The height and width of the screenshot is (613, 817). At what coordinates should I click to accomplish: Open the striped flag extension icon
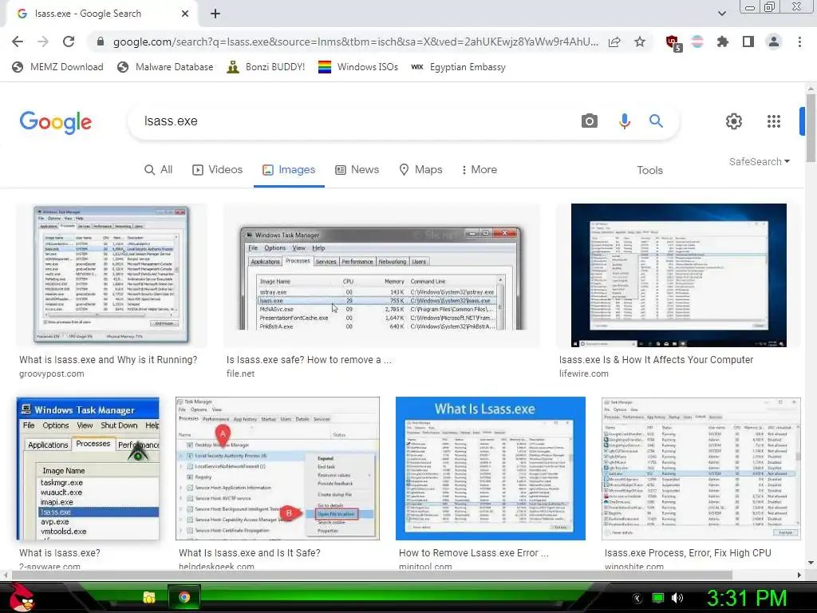(697, 42)
